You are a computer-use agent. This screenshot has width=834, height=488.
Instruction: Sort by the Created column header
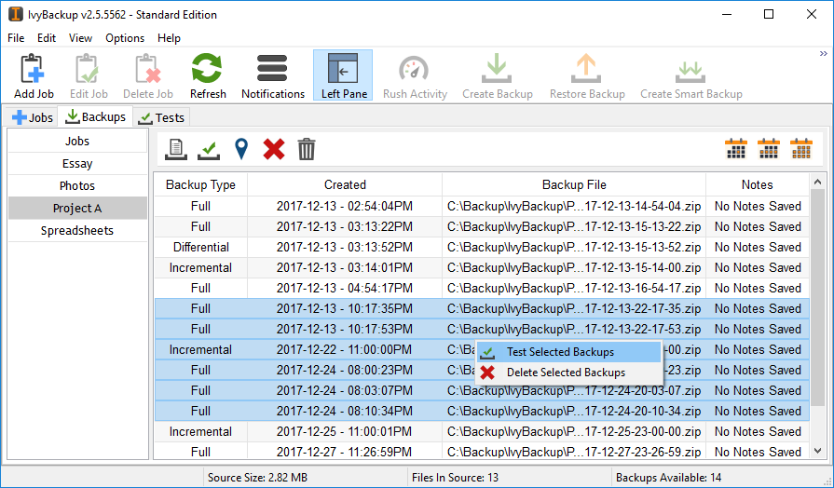[345, 184]
